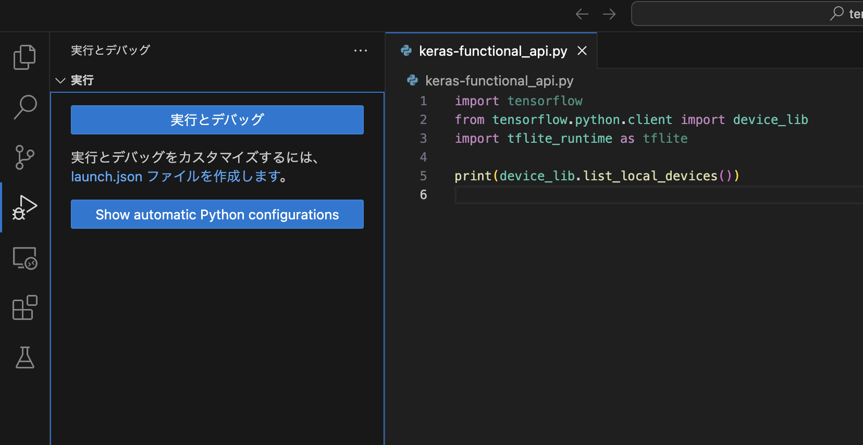Click the Go Forward arrow
Image resolution: width=863 pixels, height=445 pixels.
pyautogui.click(x=609, y=14)
